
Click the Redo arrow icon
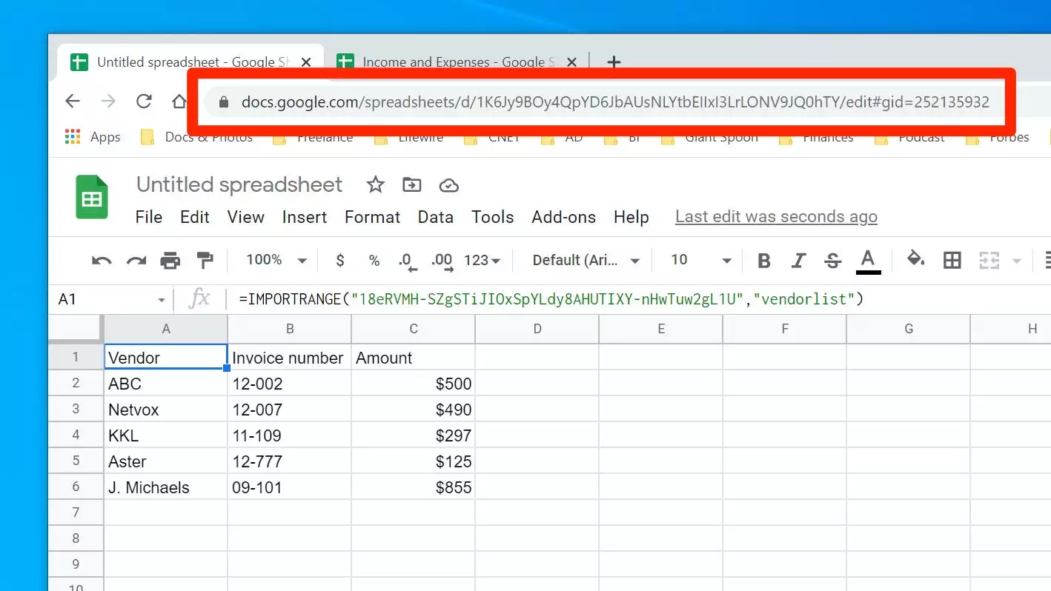(x=136, y=260)
